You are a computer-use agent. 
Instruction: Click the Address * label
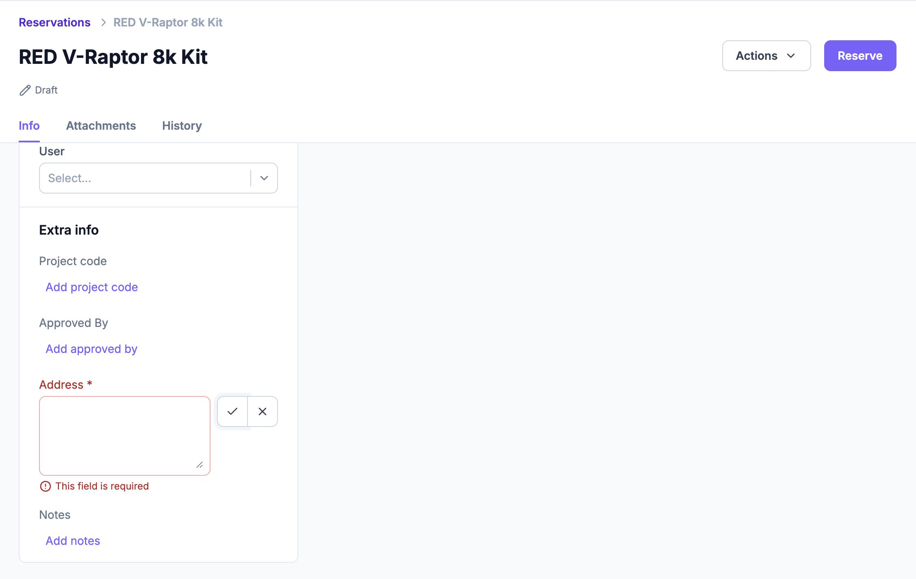click(x=66, y=385)
